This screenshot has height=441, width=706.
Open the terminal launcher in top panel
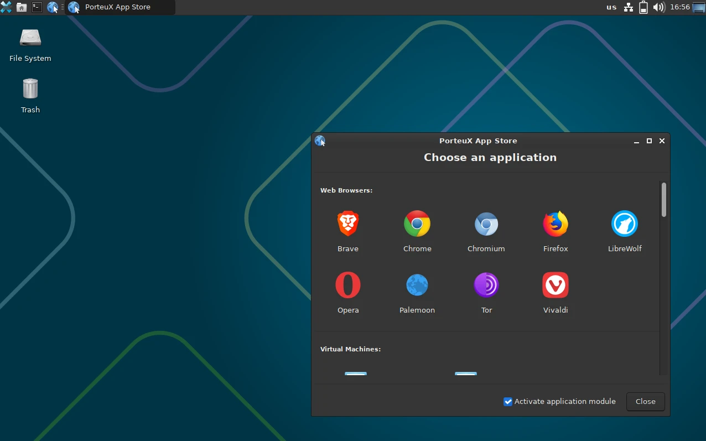[37, 7]
